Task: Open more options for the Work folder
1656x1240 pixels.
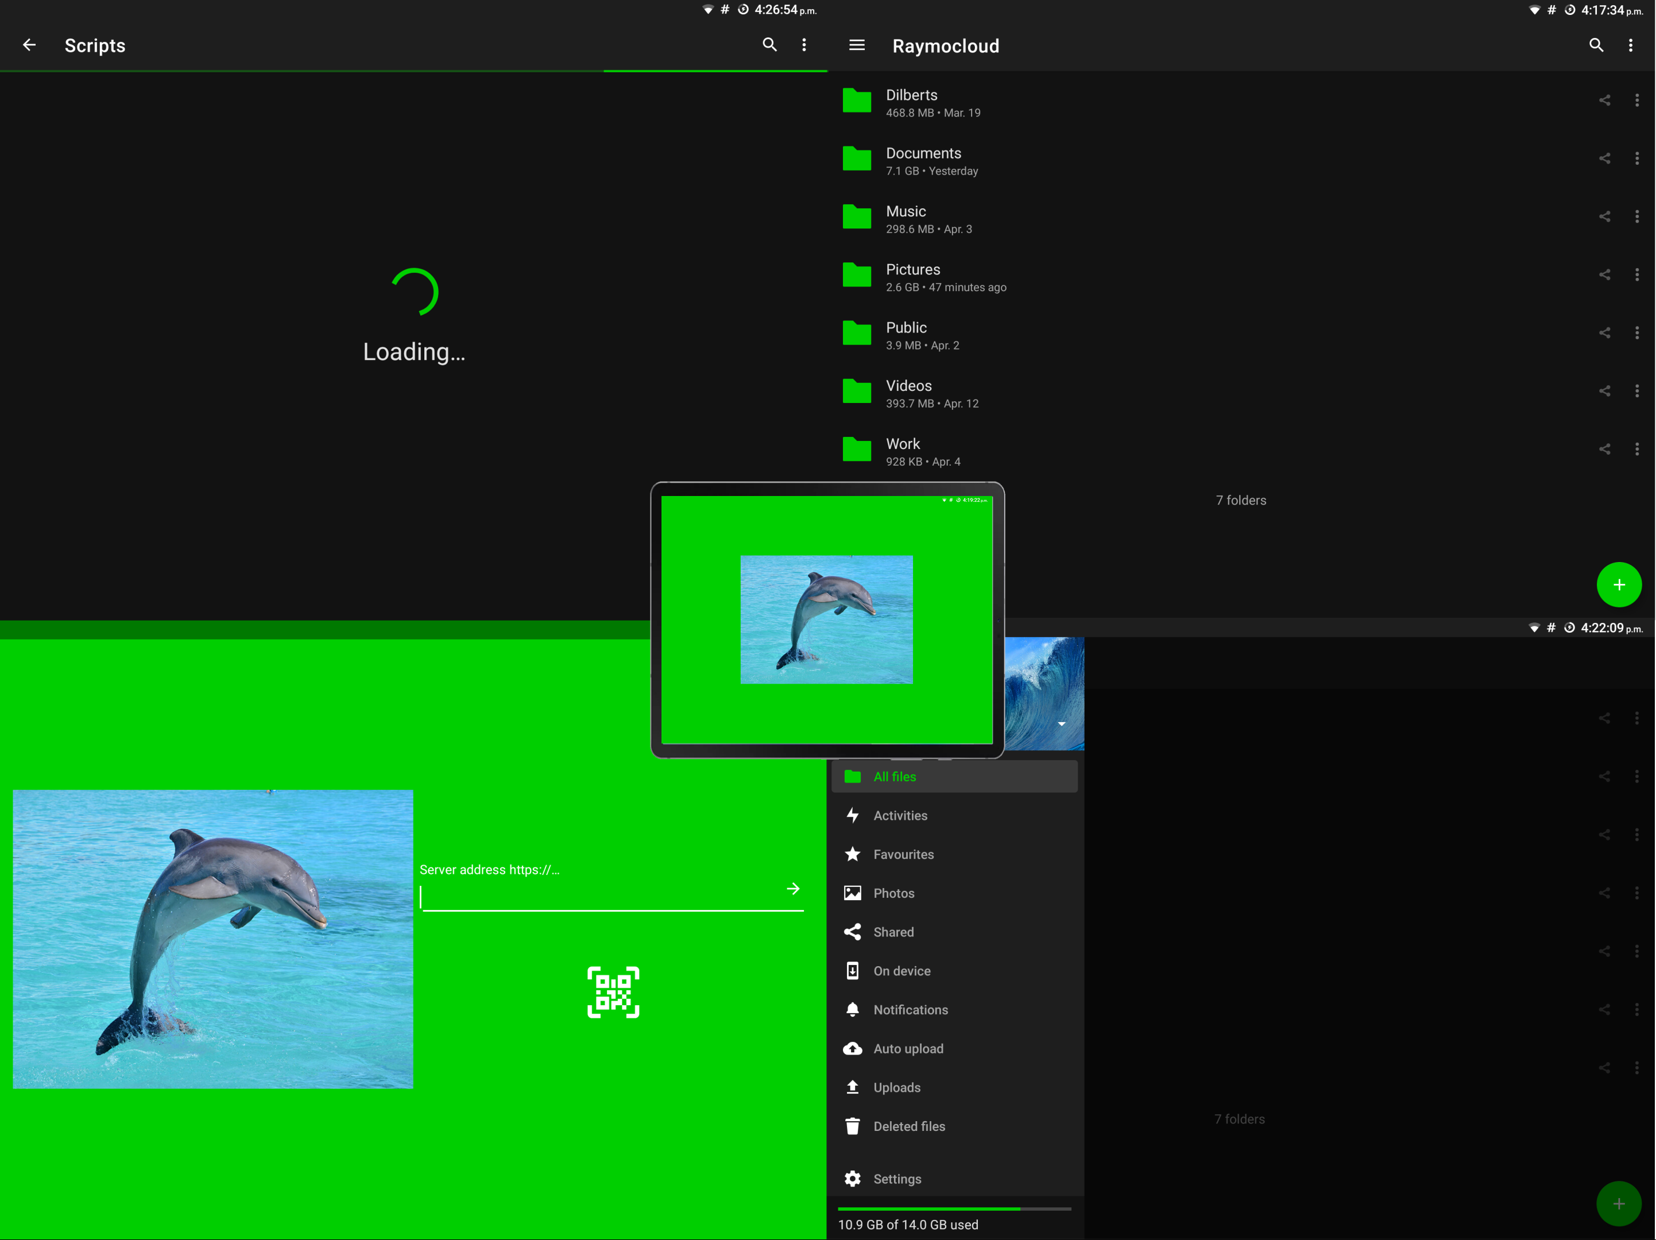Action: pyautogui.click(x=1636, y=449)
